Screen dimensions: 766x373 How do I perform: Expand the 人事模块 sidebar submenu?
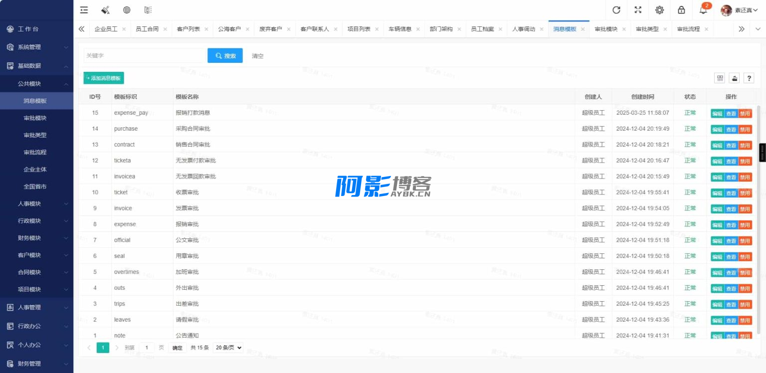(x=36, y=203)
